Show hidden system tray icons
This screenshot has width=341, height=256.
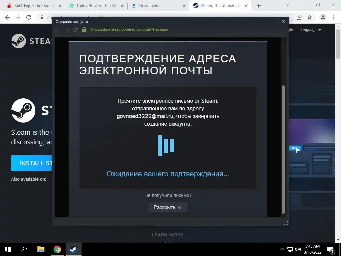point(282,249)
